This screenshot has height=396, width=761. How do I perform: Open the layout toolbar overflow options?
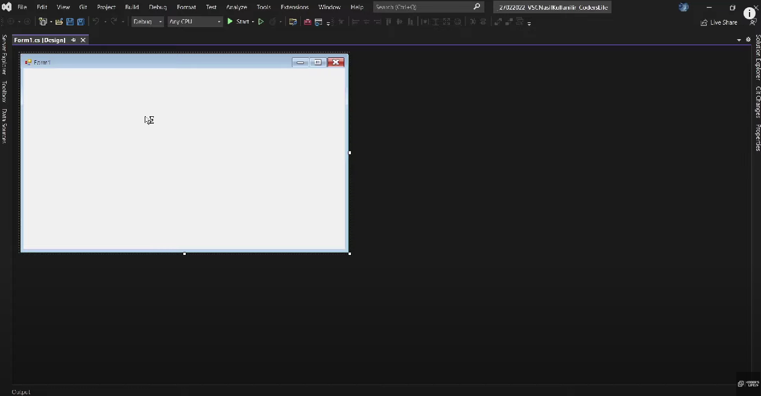coord(529,23)
